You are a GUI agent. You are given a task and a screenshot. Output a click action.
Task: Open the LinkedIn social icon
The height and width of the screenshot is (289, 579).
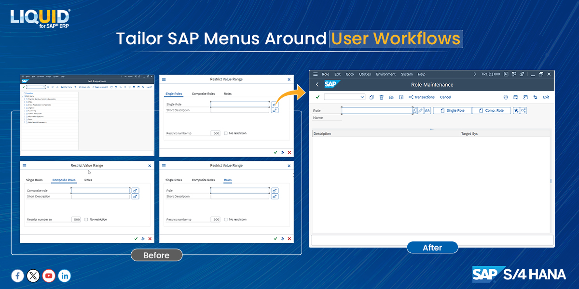[64, 276]
